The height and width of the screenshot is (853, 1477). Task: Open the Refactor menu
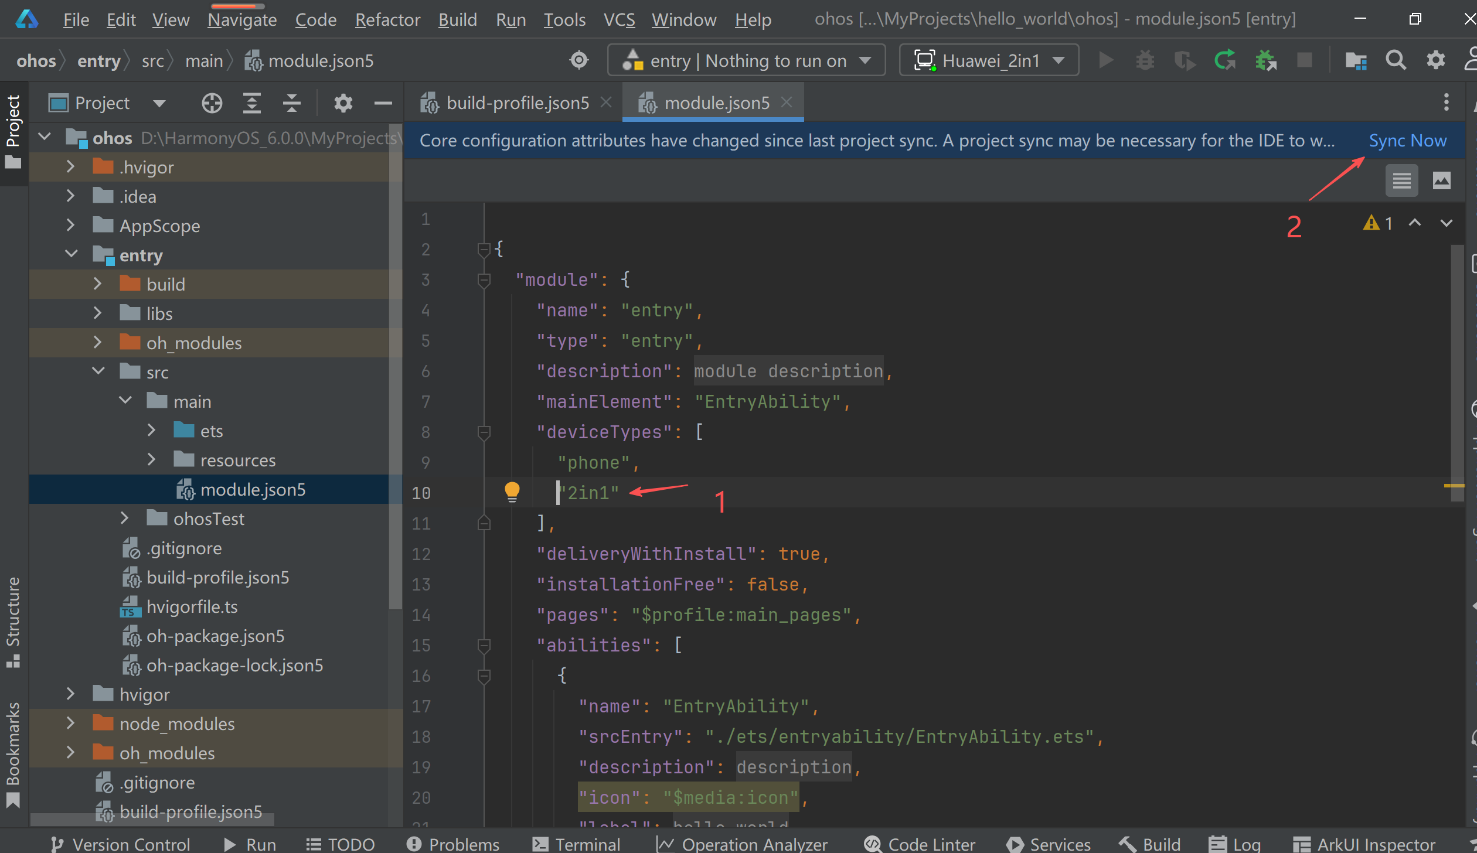[x=387, y=20]
